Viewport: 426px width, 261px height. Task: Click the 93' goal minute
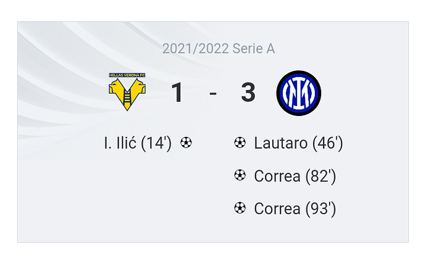click(320, 209)
